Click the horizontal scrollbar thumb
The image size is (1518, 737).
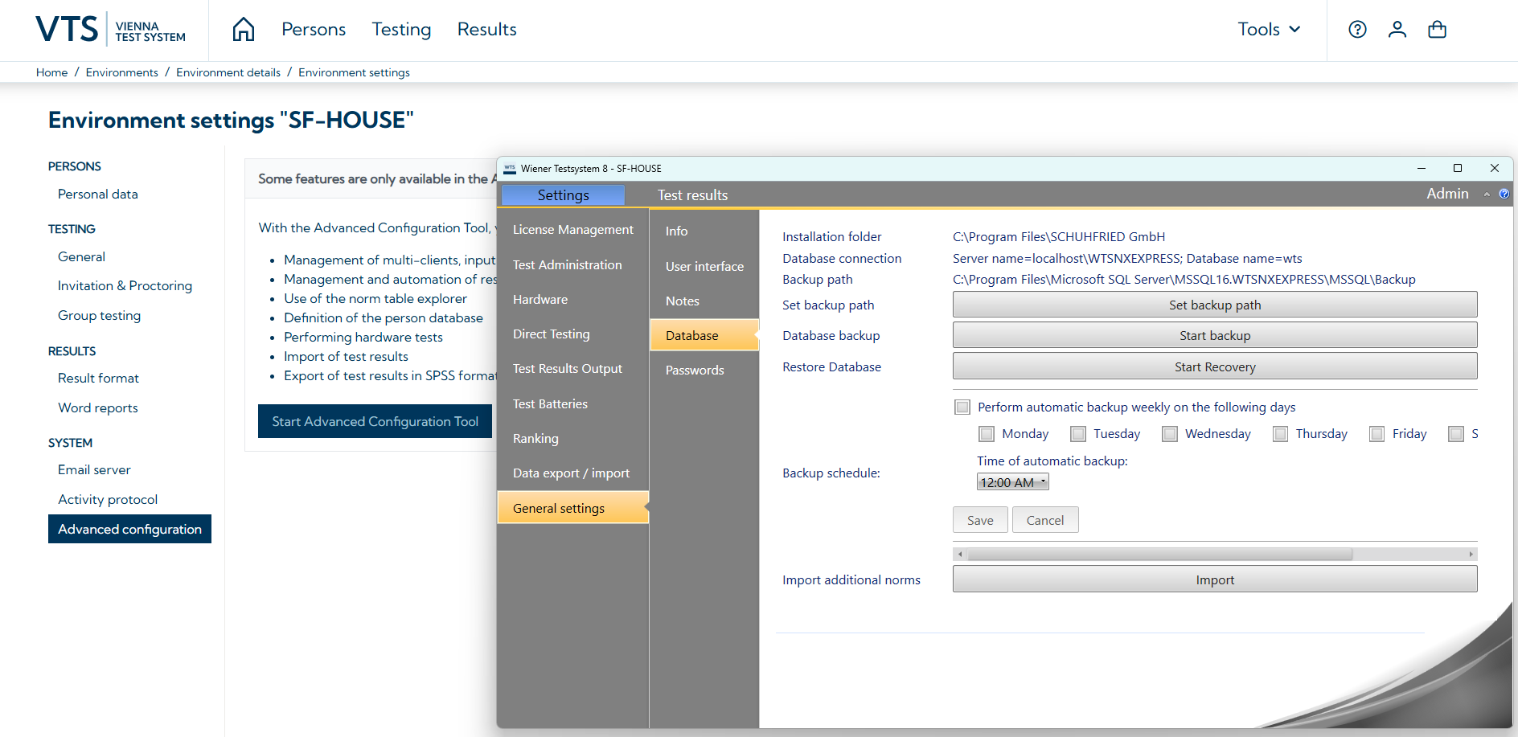click(1160, 554)
